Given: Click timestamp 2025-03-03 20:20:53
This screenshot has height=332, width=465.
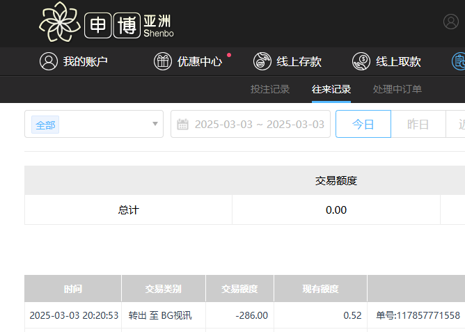Looking at the screenshot, I should (x=74, y=315).
